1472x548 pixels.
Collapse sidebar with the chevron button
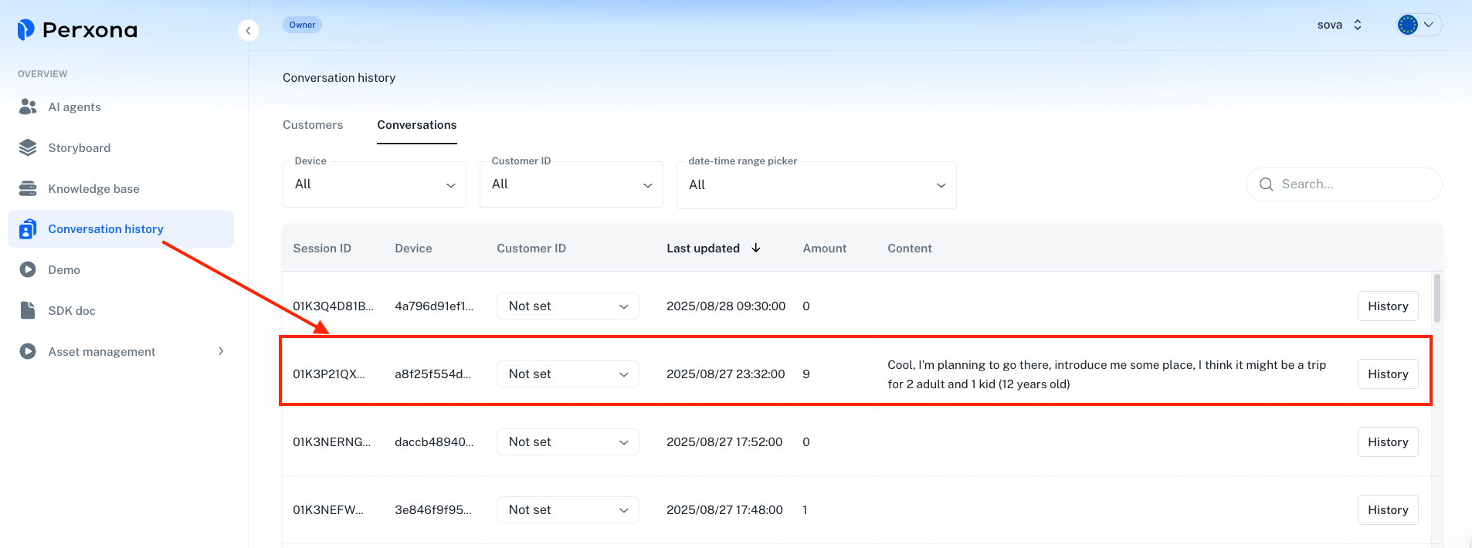[x=248, y=30]
